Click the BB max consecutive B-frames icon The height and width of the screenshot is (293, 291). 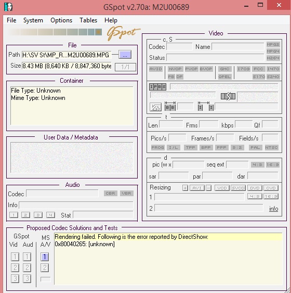click(x=170, y=106)
